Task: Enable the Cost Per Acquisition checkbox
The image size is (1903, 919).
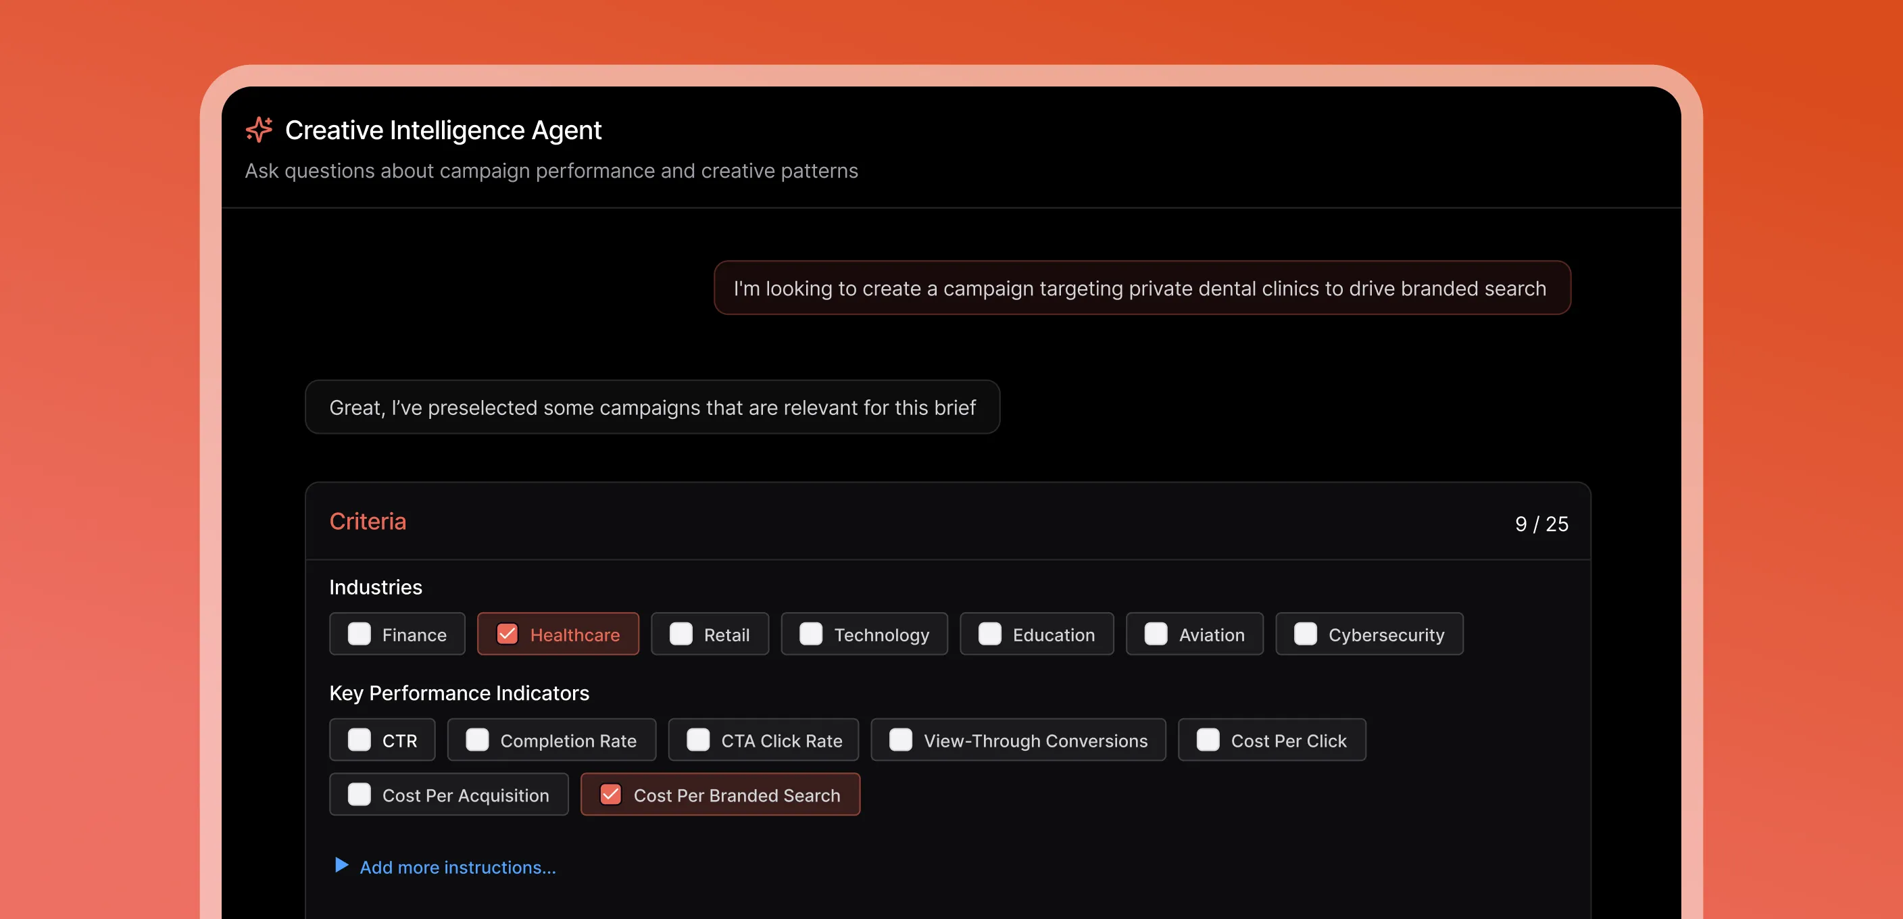Action: point(359,794)
